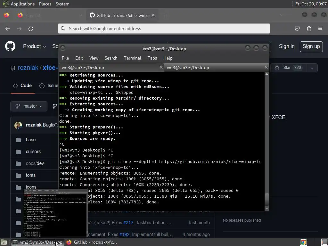Open the Firefox hamburger menu
This screenshot has width=328, height=246.
point(320,29)
